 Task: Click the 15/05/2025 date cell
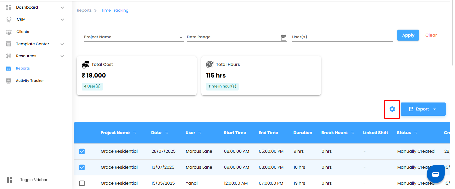163,183
